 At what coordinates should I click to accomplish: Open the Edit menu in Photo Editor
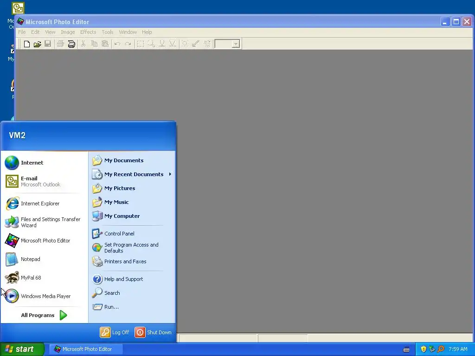pyautogui.click(x=35, y=32)
